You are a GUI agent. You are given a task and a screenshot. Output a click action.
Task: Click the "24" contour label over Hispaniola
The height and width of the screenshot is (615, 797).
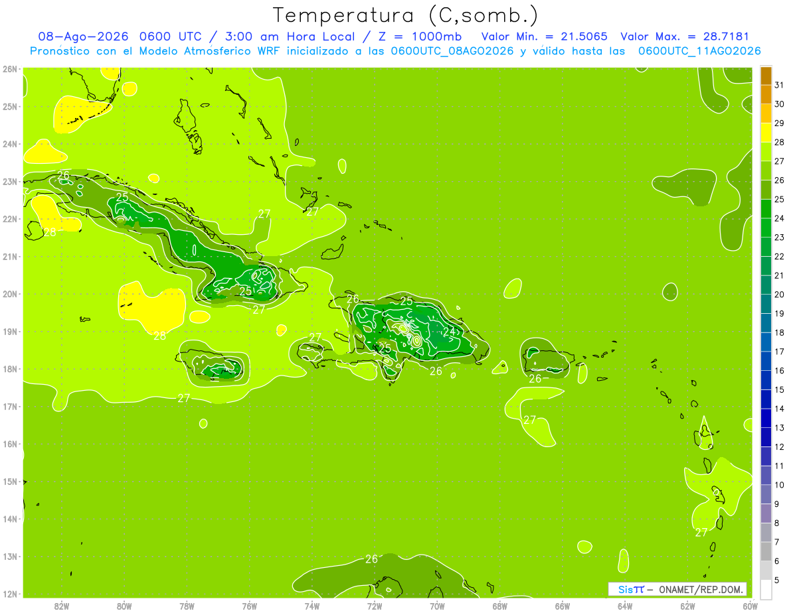449,332
